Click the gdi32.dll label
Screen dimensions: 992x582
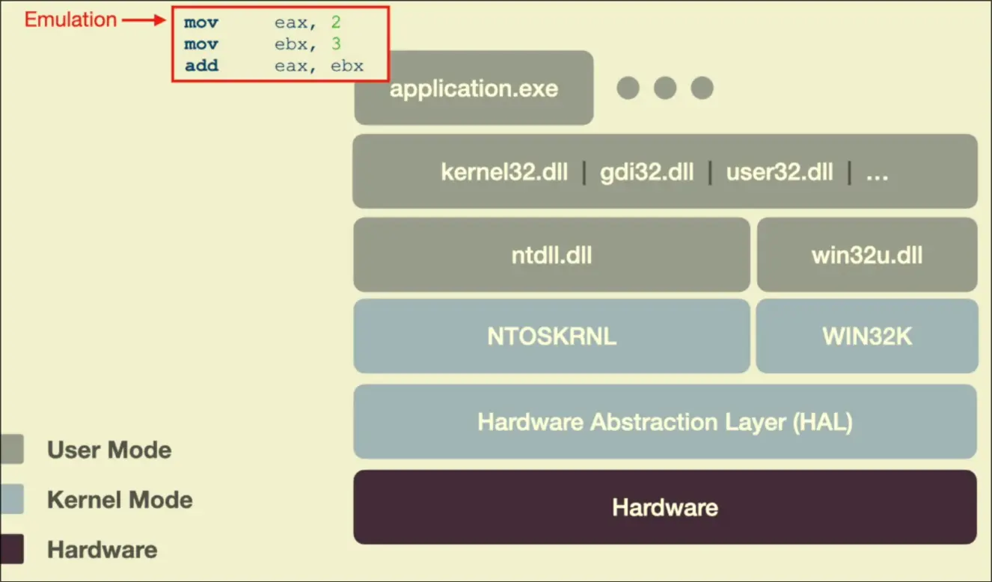point(646,172)
